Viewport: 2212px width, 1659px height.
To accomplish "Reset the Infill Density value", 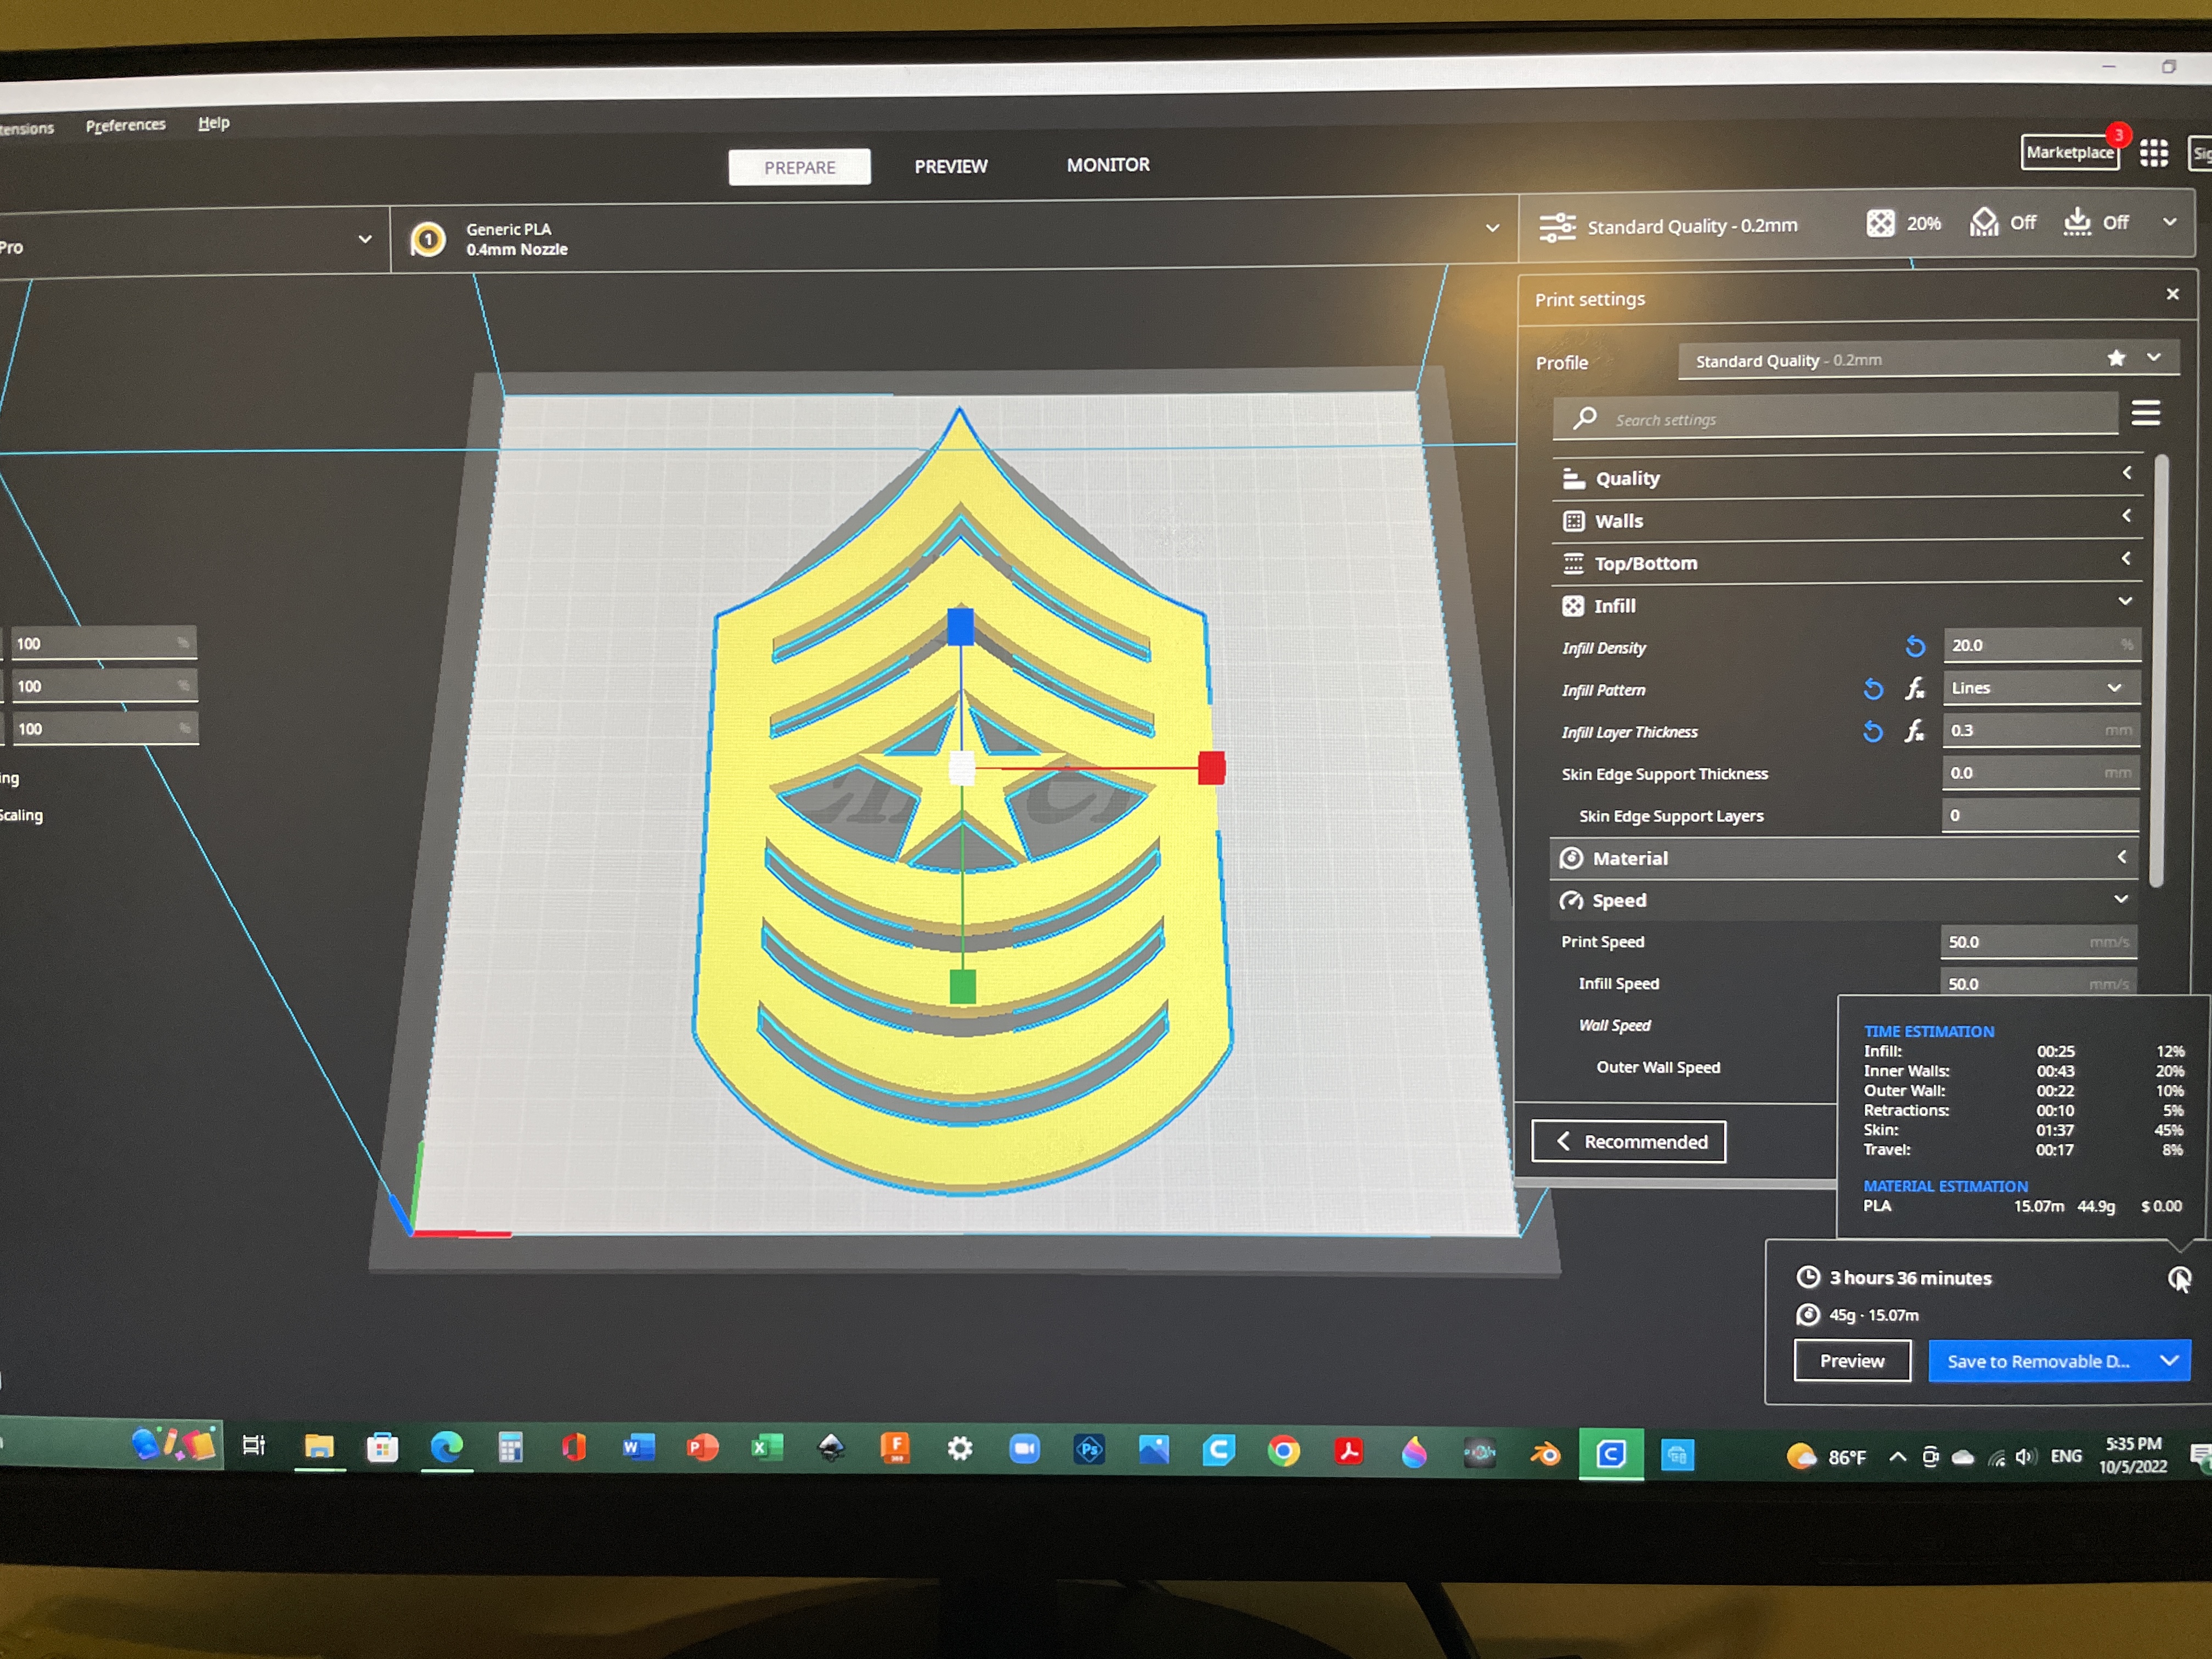I will click(x=1914, y=646).
